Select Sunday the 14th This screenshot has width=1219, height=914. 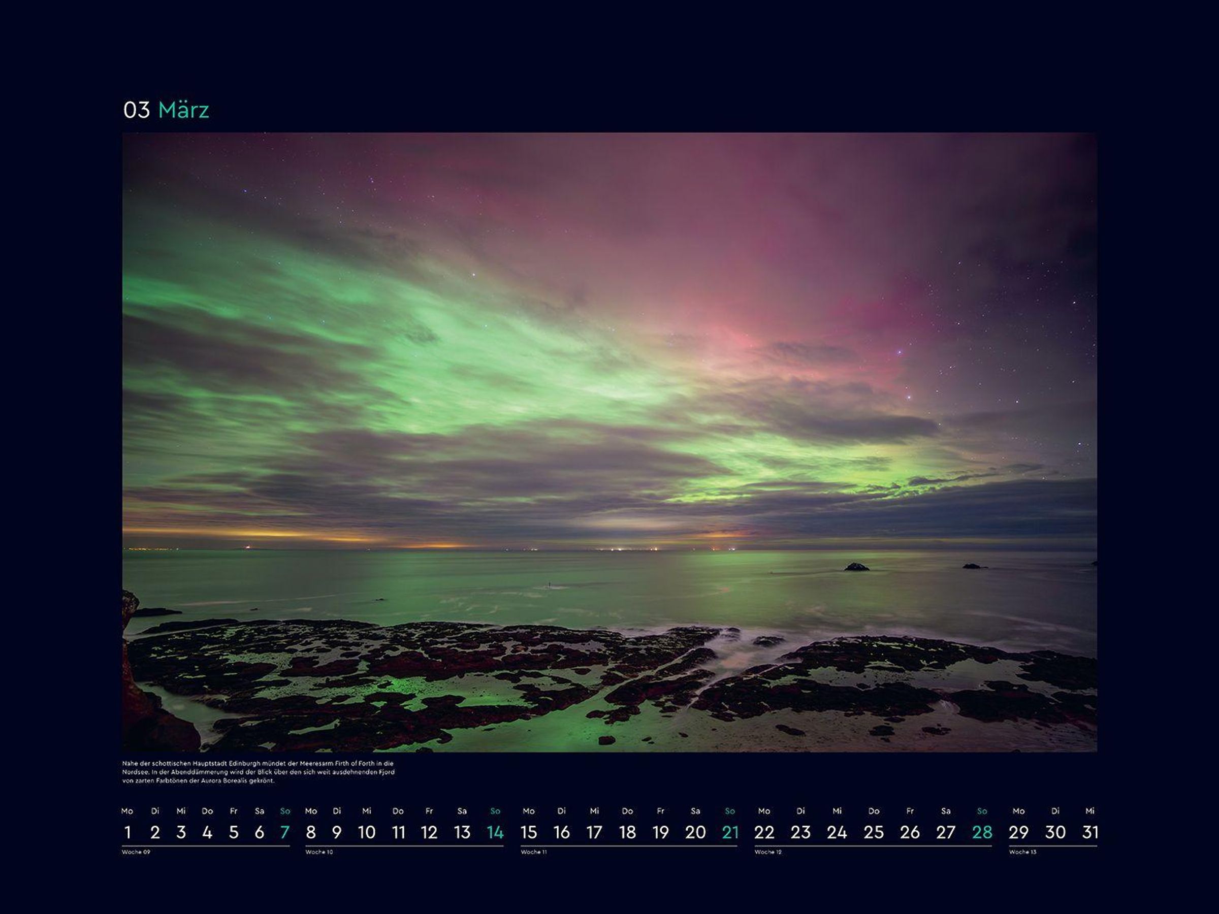[495, 832]
